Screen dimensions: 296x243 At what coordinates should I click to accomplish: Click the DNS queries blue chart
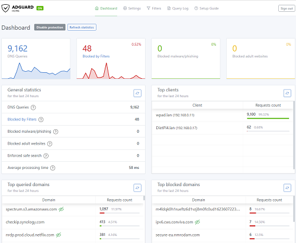(x=36, y=71)
